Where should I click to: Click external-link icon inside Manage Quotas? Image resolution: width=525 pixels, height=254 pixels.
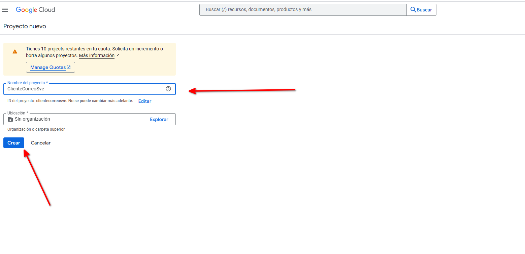click(69, 67)
